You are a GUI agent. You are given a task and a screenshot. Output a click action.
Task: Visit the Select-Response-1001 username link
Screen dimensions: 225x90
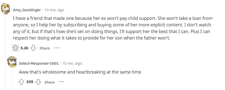point(39,63)
